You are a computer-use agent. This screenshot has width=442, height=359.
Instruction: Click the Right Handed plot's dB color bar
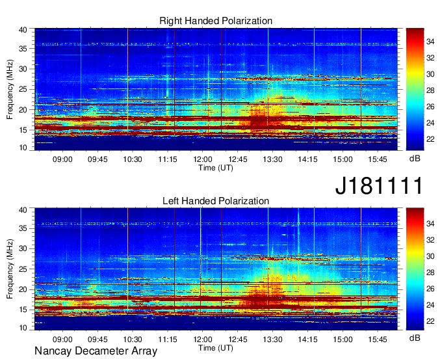tap(415, 89)
